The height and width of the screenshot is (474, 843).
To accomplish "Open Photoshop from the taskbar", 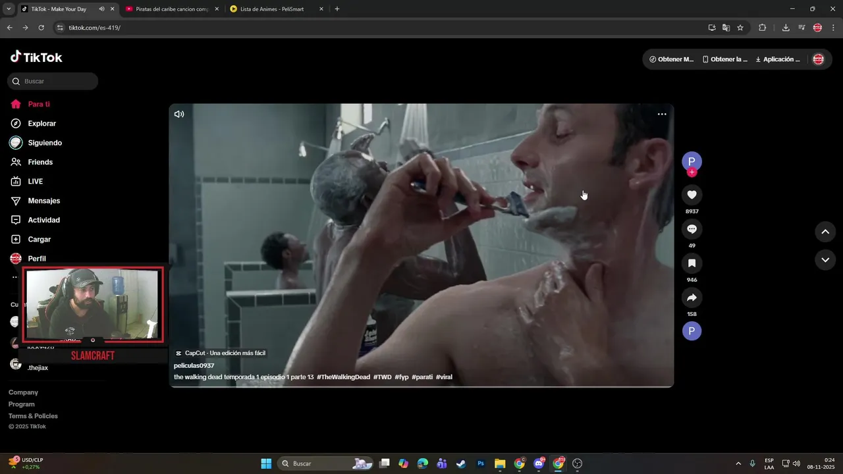I will coord(481,463).
